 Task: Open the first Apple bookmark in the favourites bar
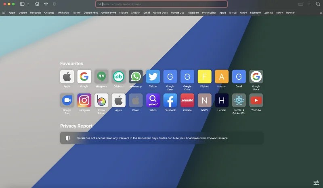point(12,12)
